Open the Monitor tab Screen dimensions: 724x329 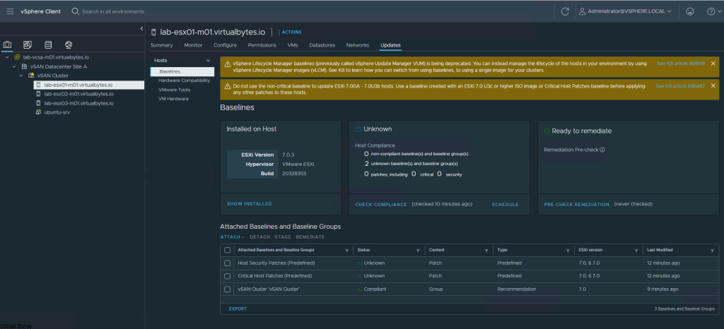tap(193, 45)
